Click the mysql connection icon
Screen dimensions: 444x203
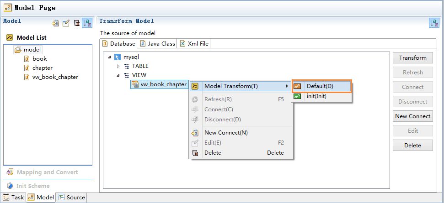[x=118, y=57]
